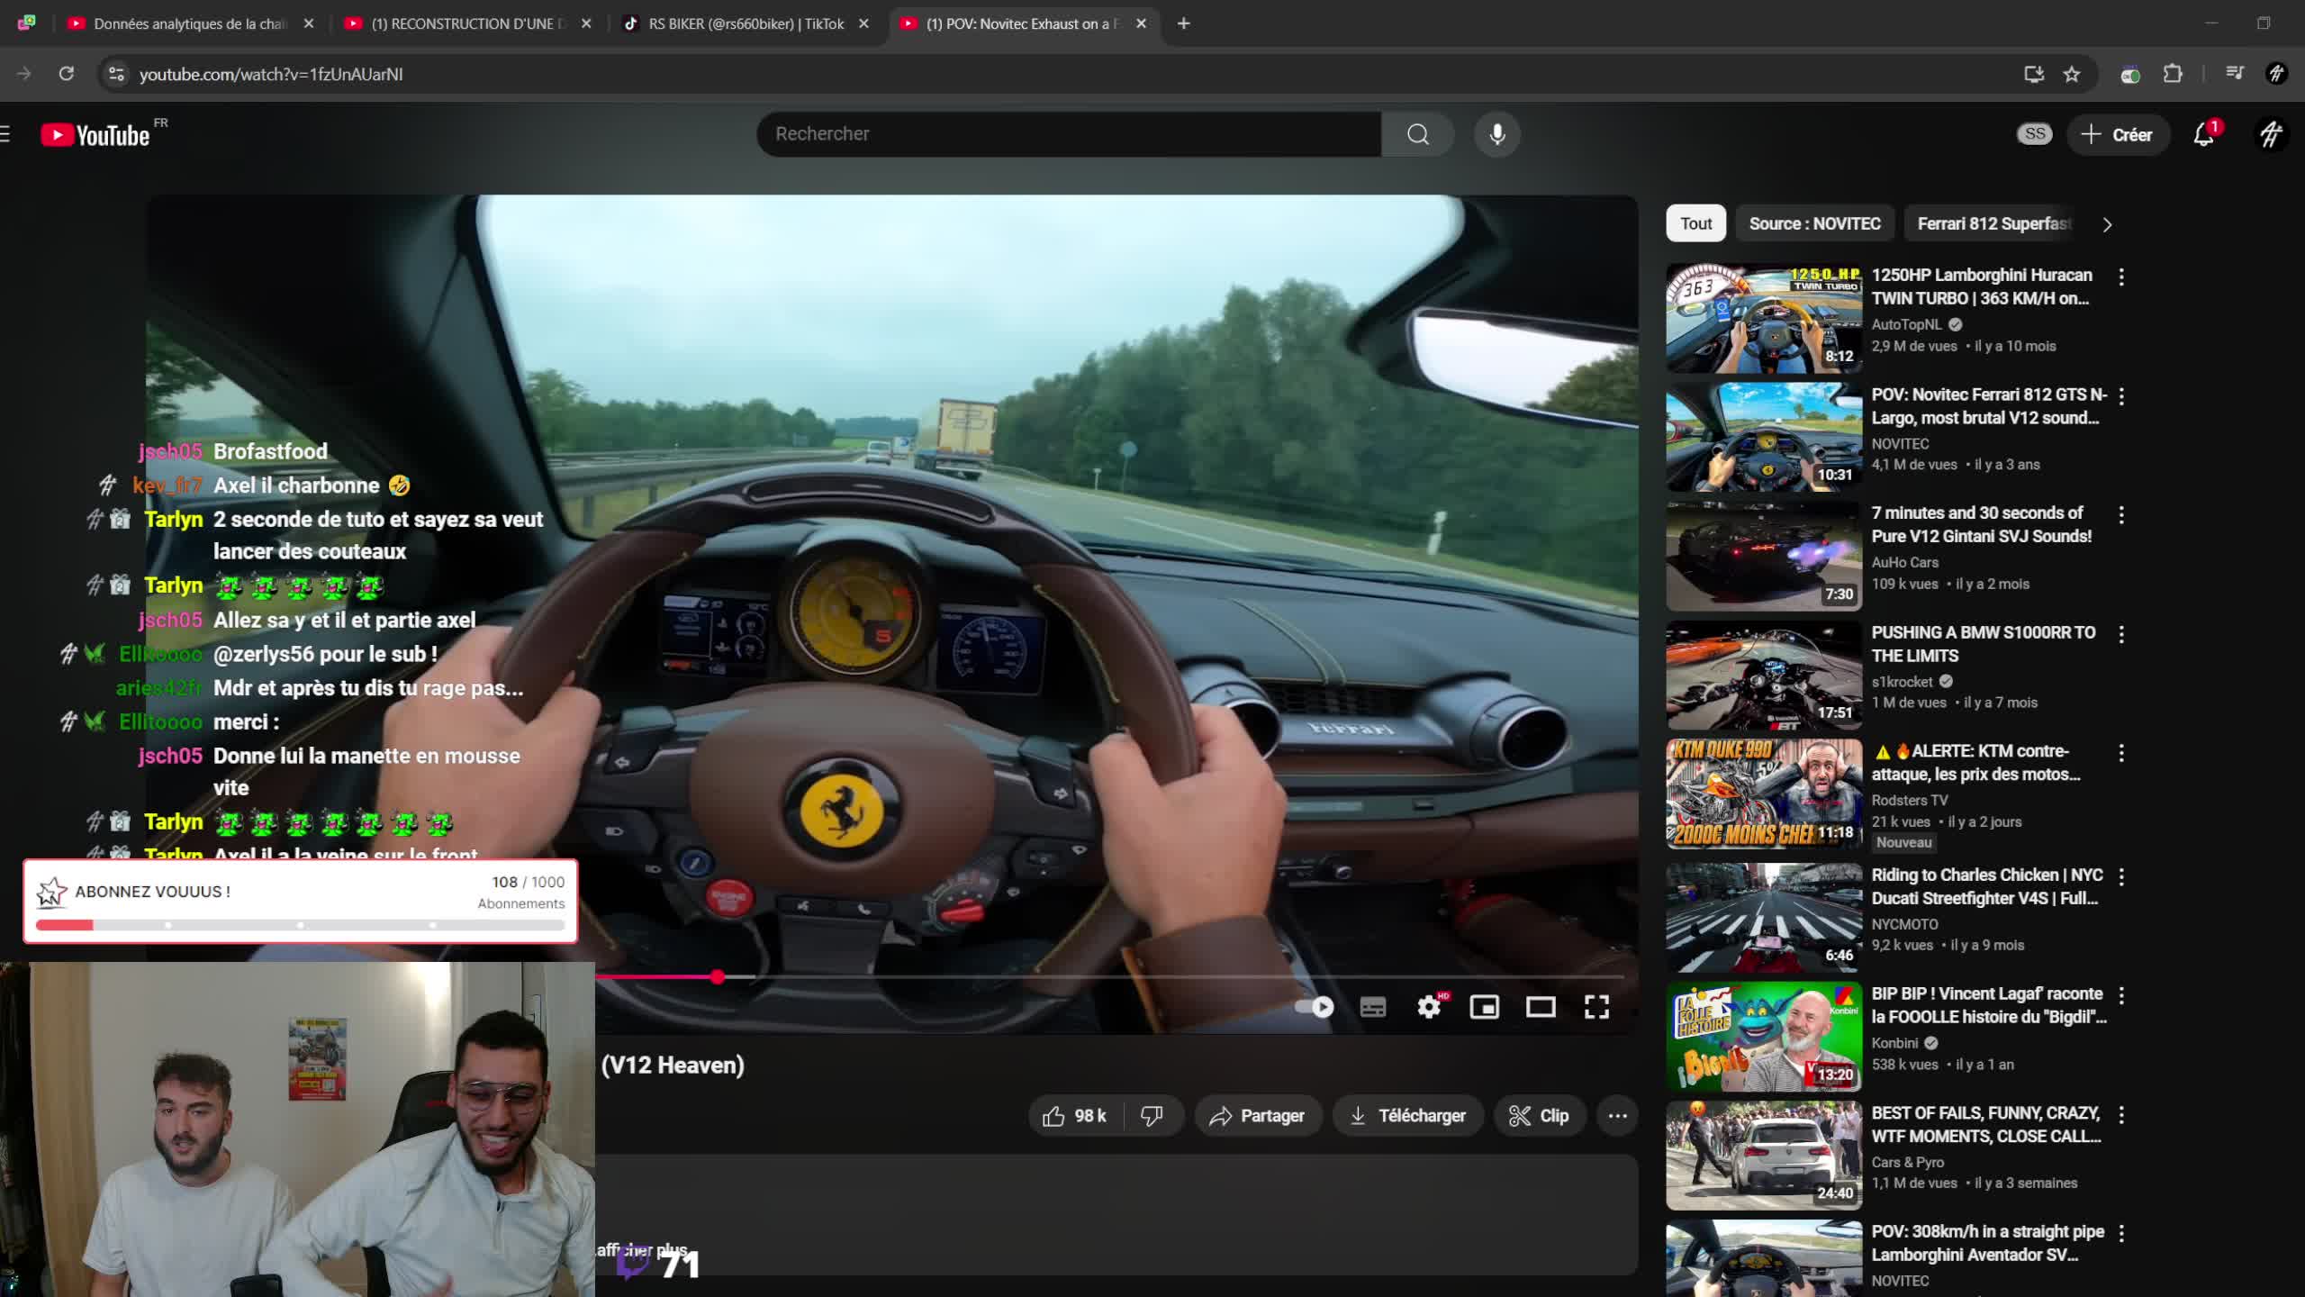Switch to RS BIKER TikTok tab
Image resolution: width=2305 pixels, height=1297 pixels.
(746, 23)
